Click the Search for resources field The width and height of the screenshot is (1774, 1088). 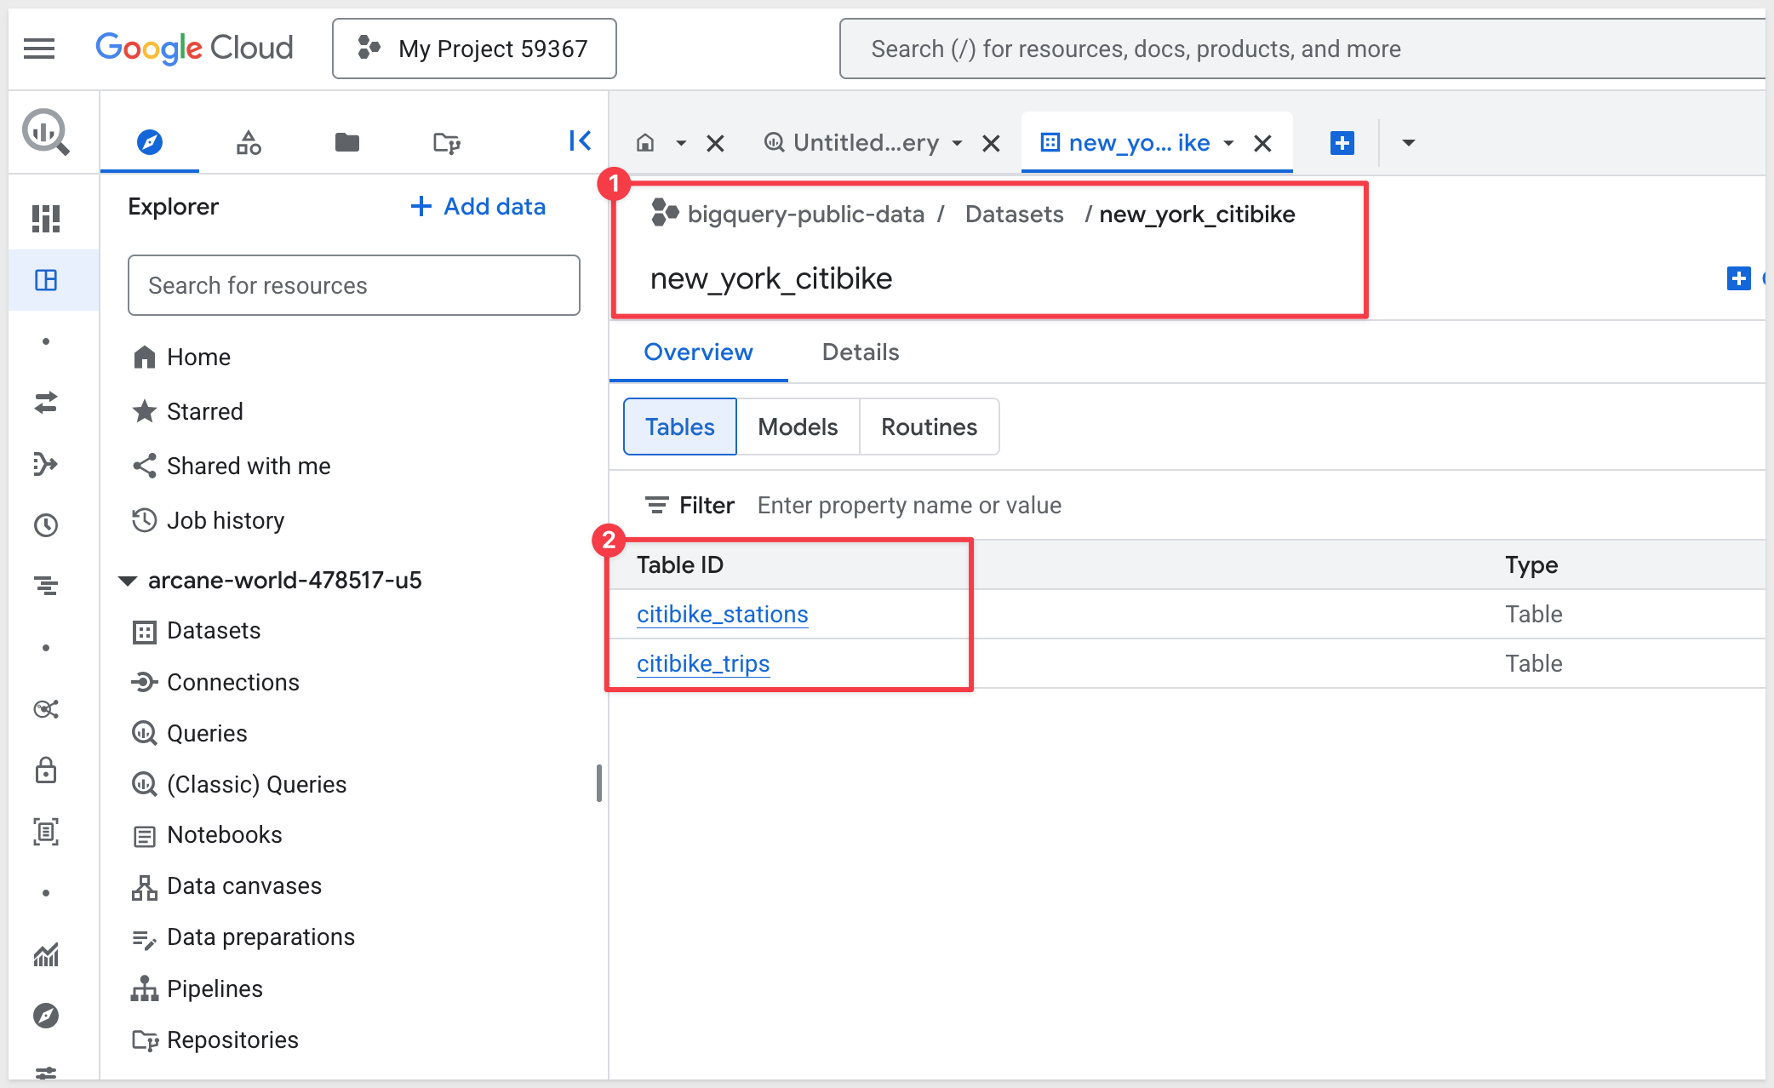point(353,285)
